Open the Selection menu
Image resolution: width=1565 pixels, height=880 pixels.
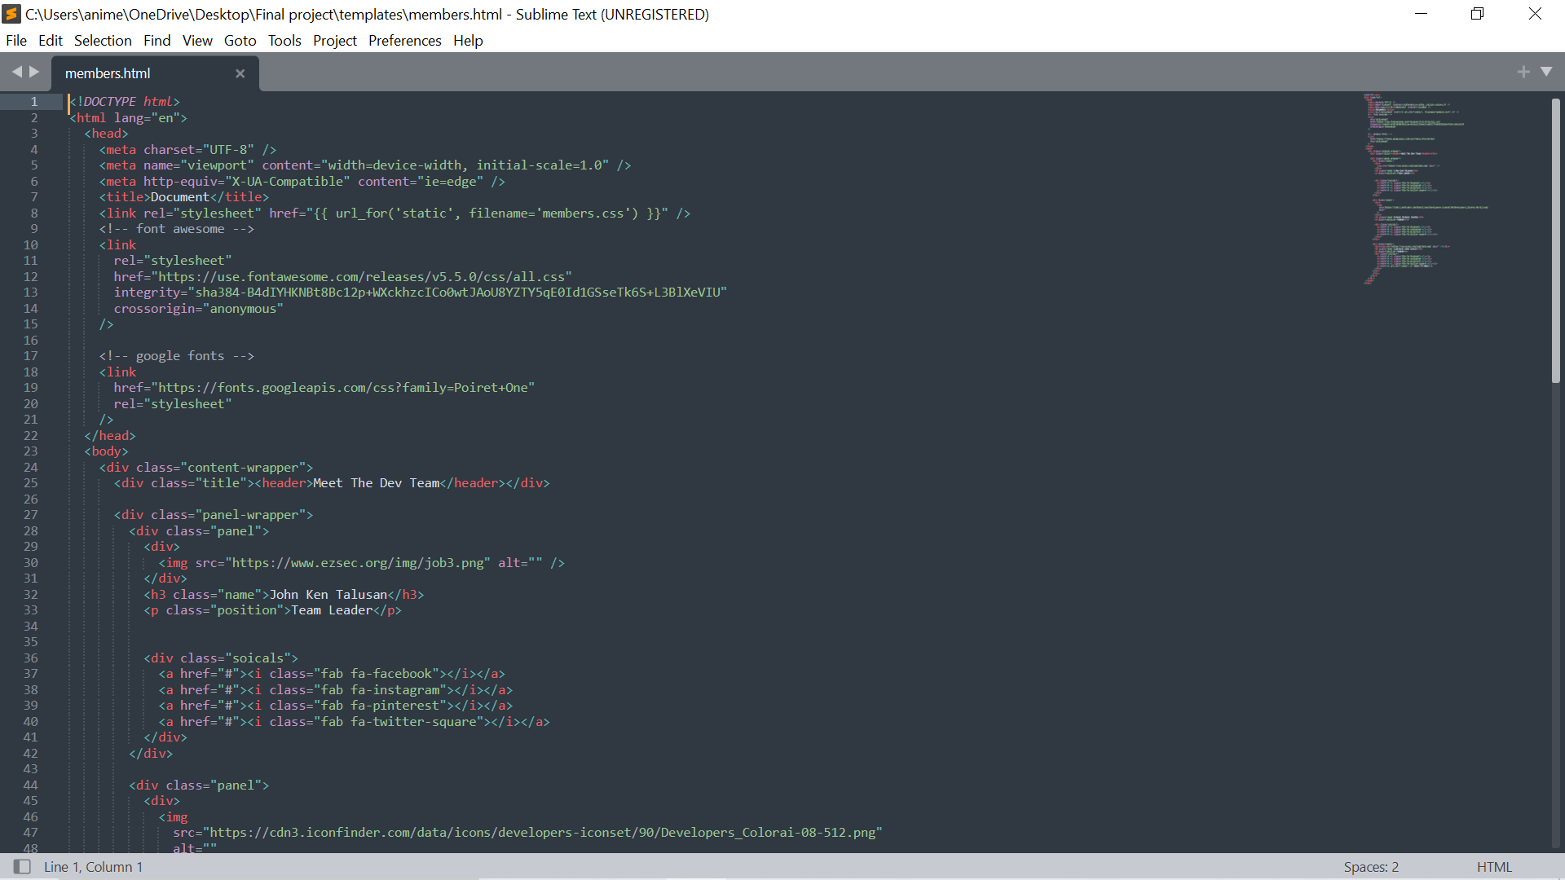tap(103, 41)
